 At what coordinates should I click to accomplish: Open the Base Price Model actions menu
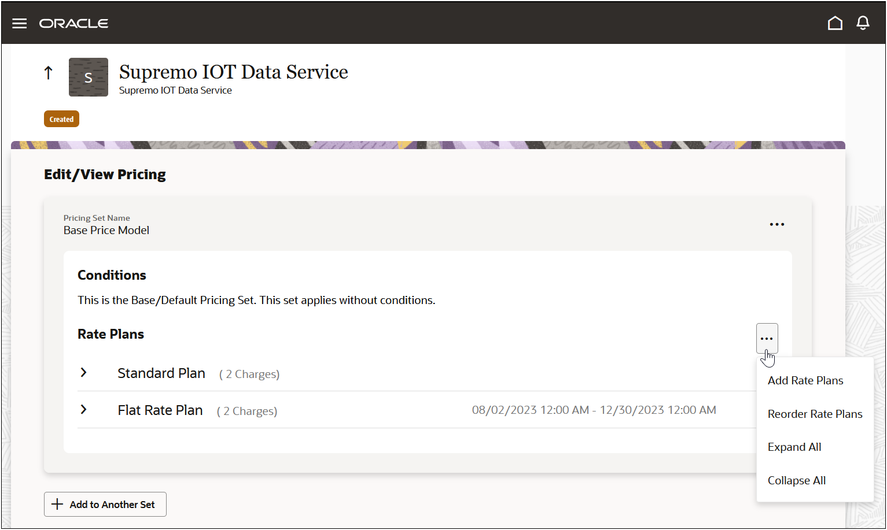776,224
